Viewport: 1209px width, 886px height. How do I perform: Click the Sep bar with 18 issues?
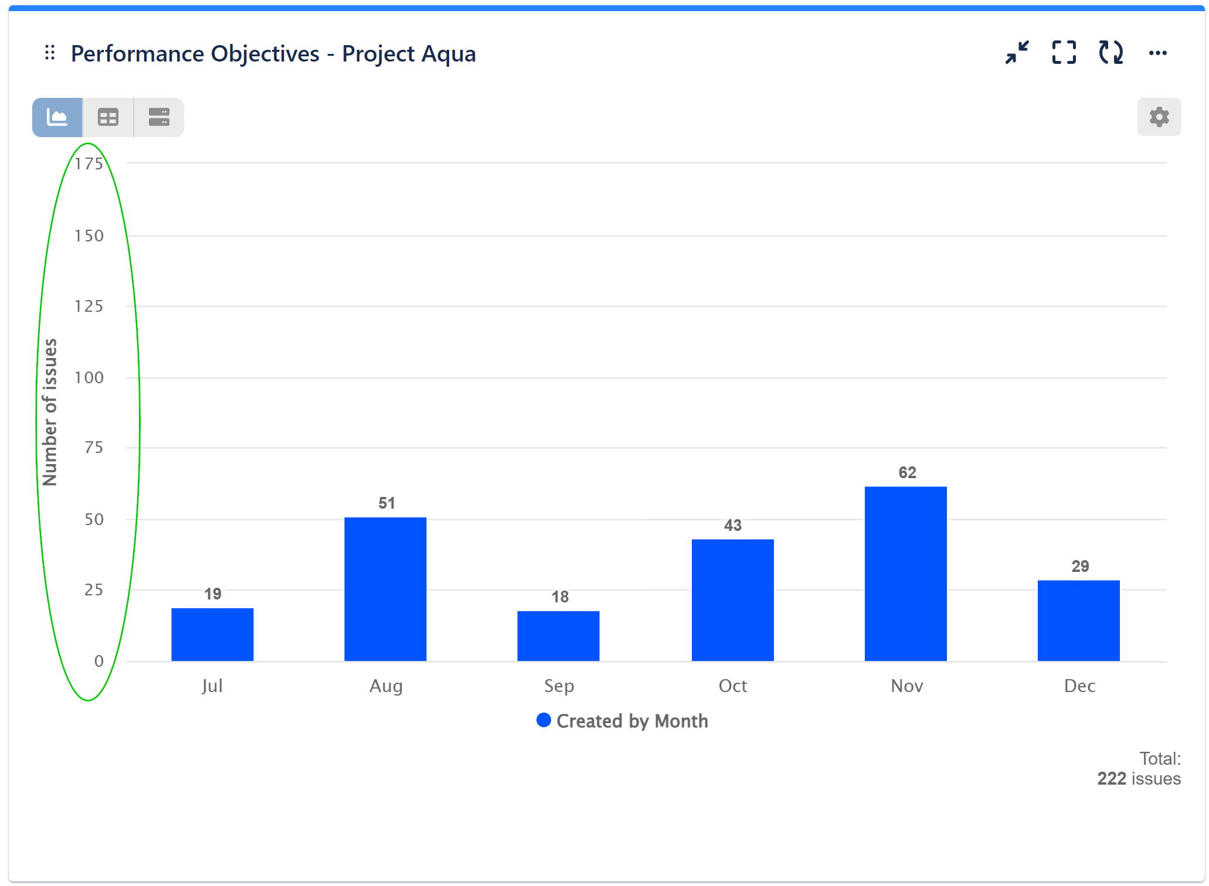click(x=558, y=636)
